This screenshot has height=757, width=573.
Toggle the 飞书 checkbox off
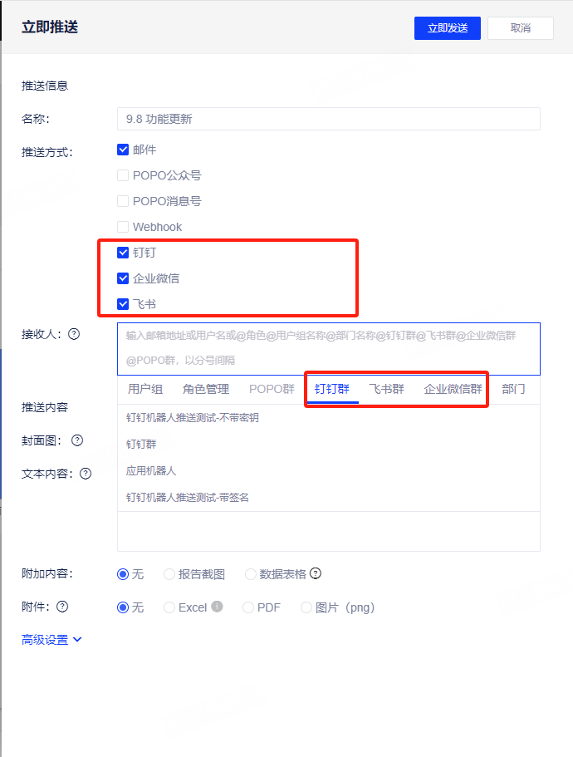pyautogui.click(x=123, y=304)
